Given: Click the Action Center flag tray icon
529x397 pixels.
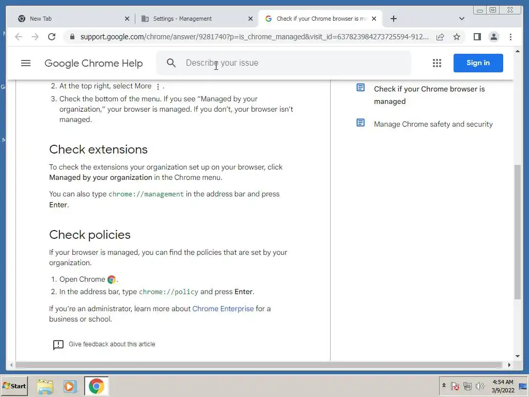Looking at the screenshot, I should coord(455,386).
